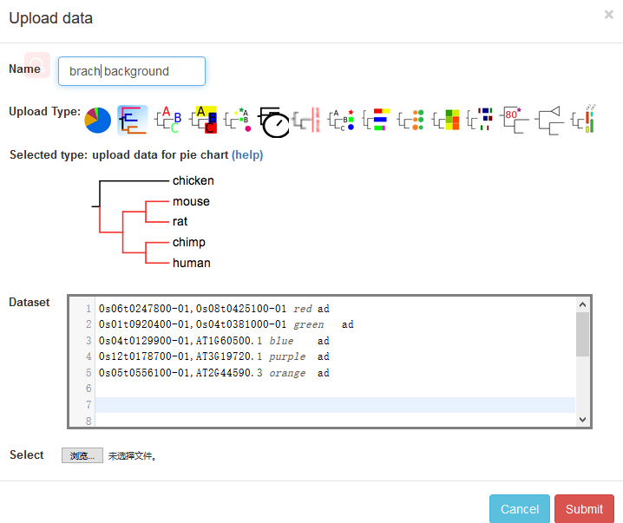Click the Cancel button

coord(519,509)
